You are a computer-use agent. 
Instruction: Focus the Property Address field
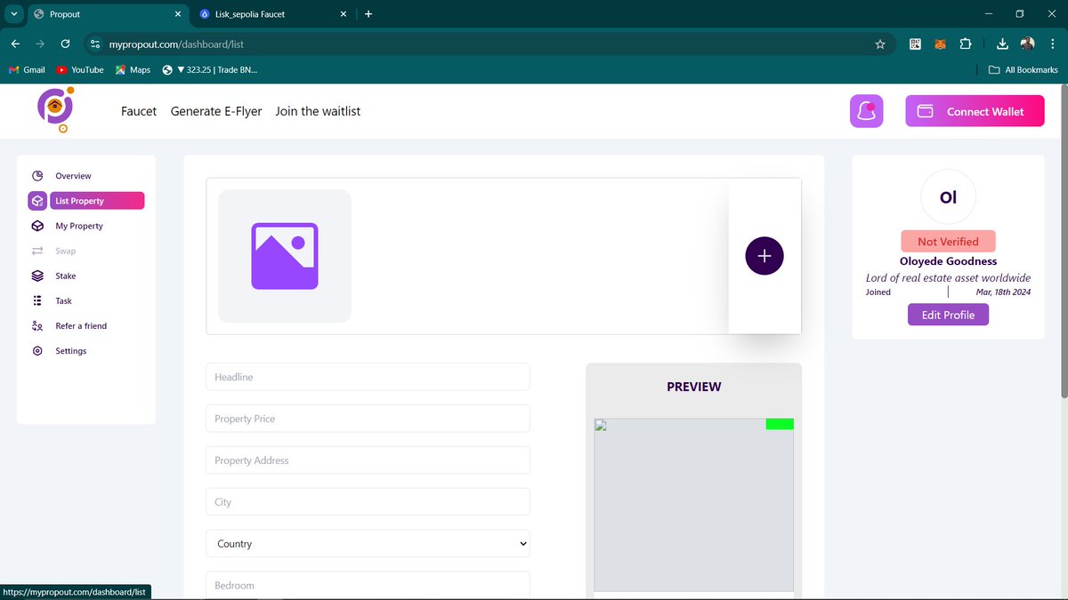(x=368, y=460)
